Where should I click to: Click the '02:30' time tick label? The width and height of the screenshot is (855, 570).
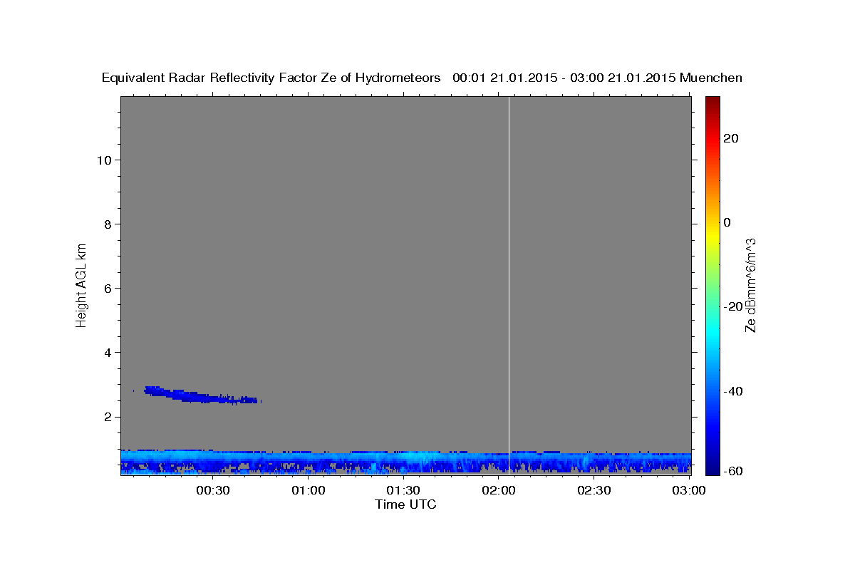coord(594,490)
